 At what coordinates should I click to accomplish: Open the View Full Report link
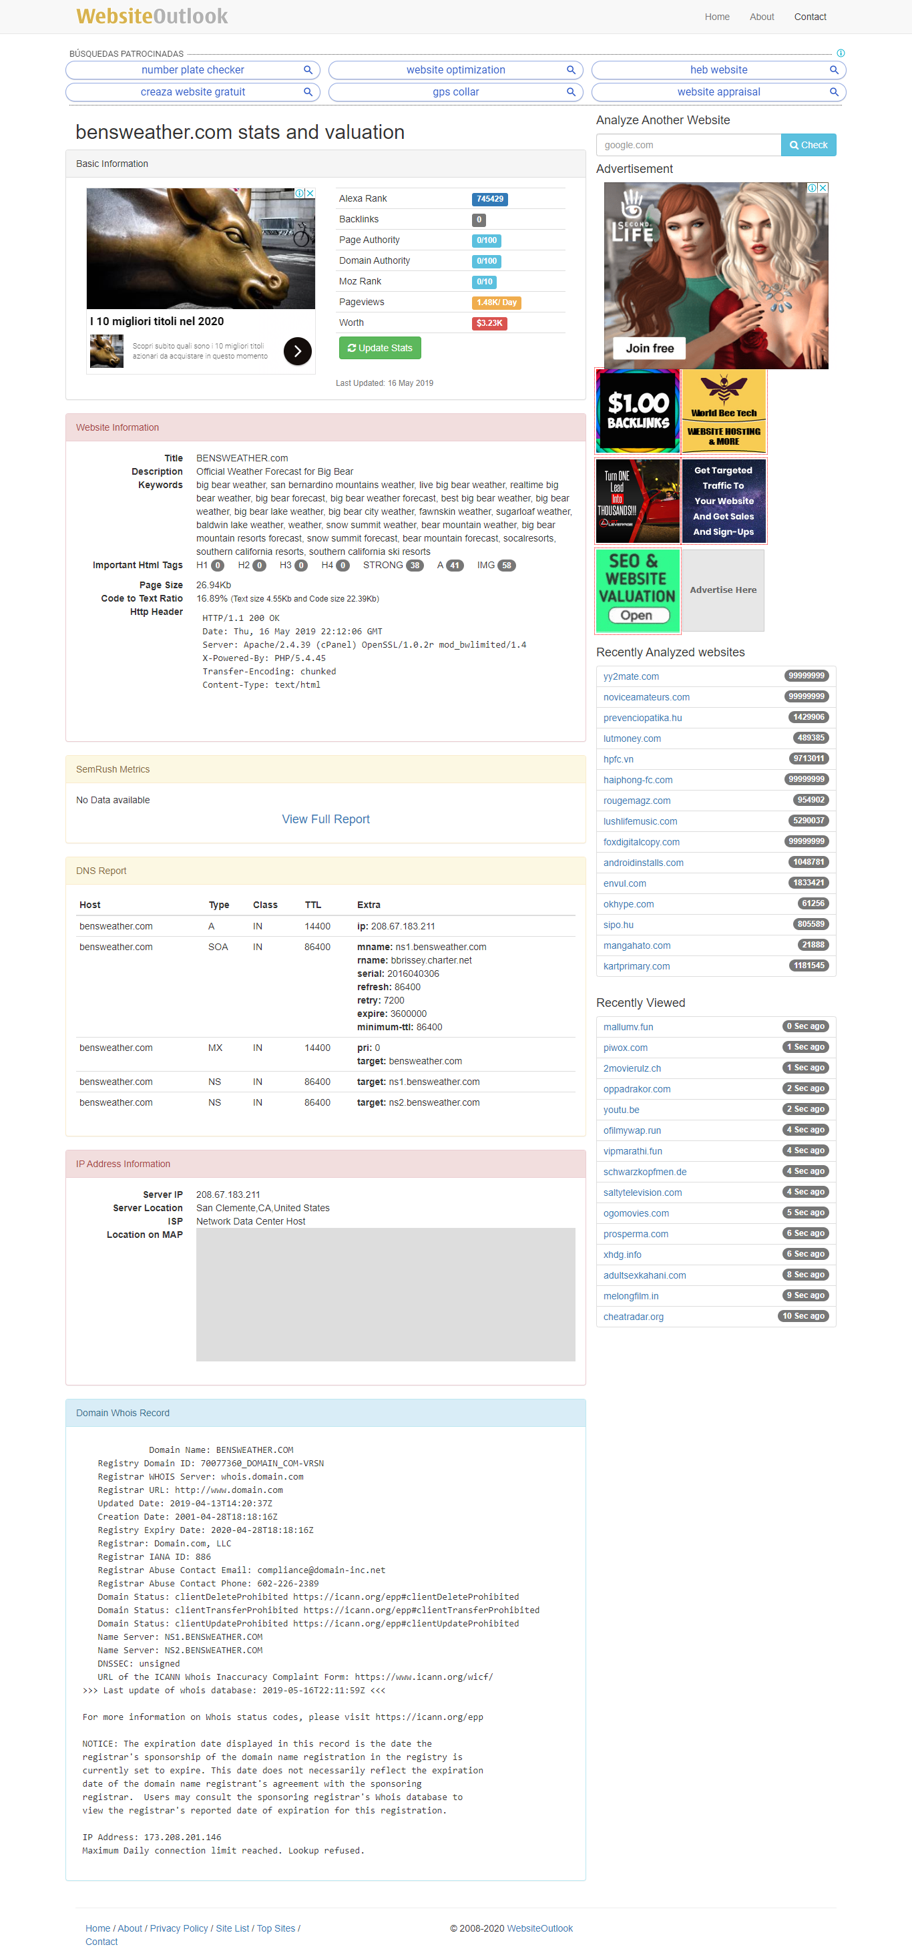click(x=326, y=819)
